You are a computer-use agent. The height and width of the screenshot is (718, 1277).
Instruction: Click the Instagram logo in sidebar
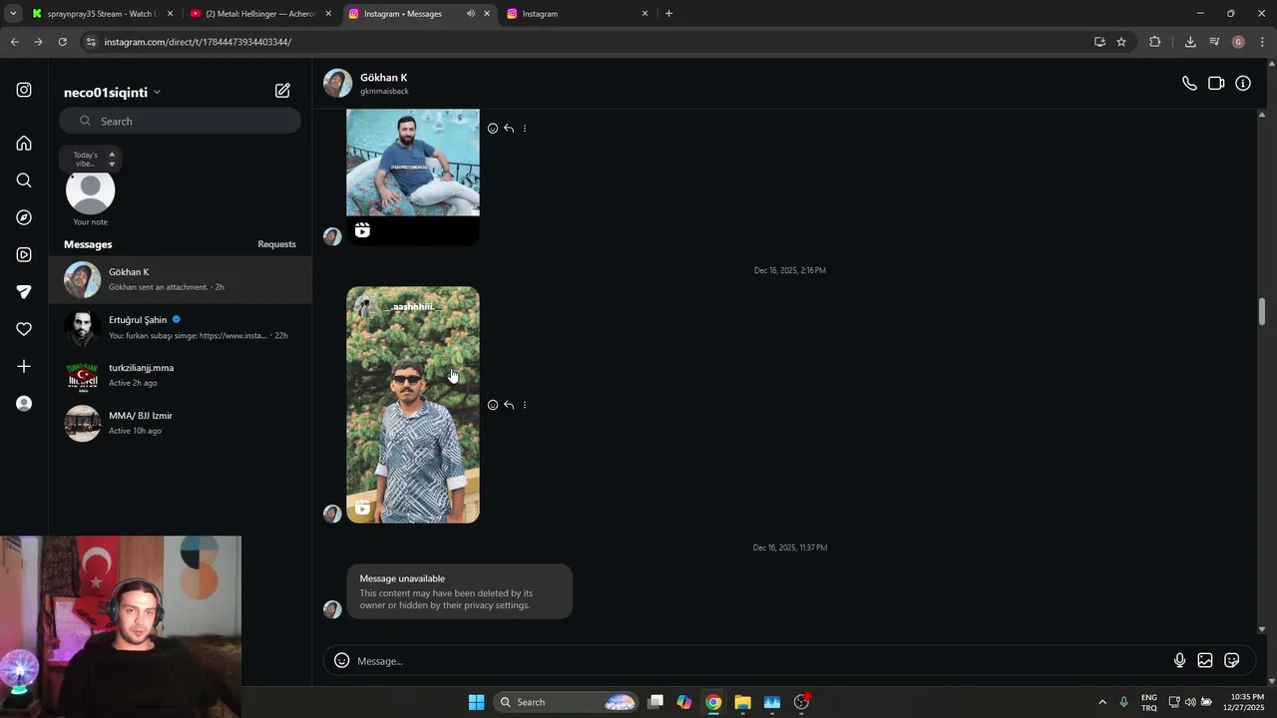24,90
